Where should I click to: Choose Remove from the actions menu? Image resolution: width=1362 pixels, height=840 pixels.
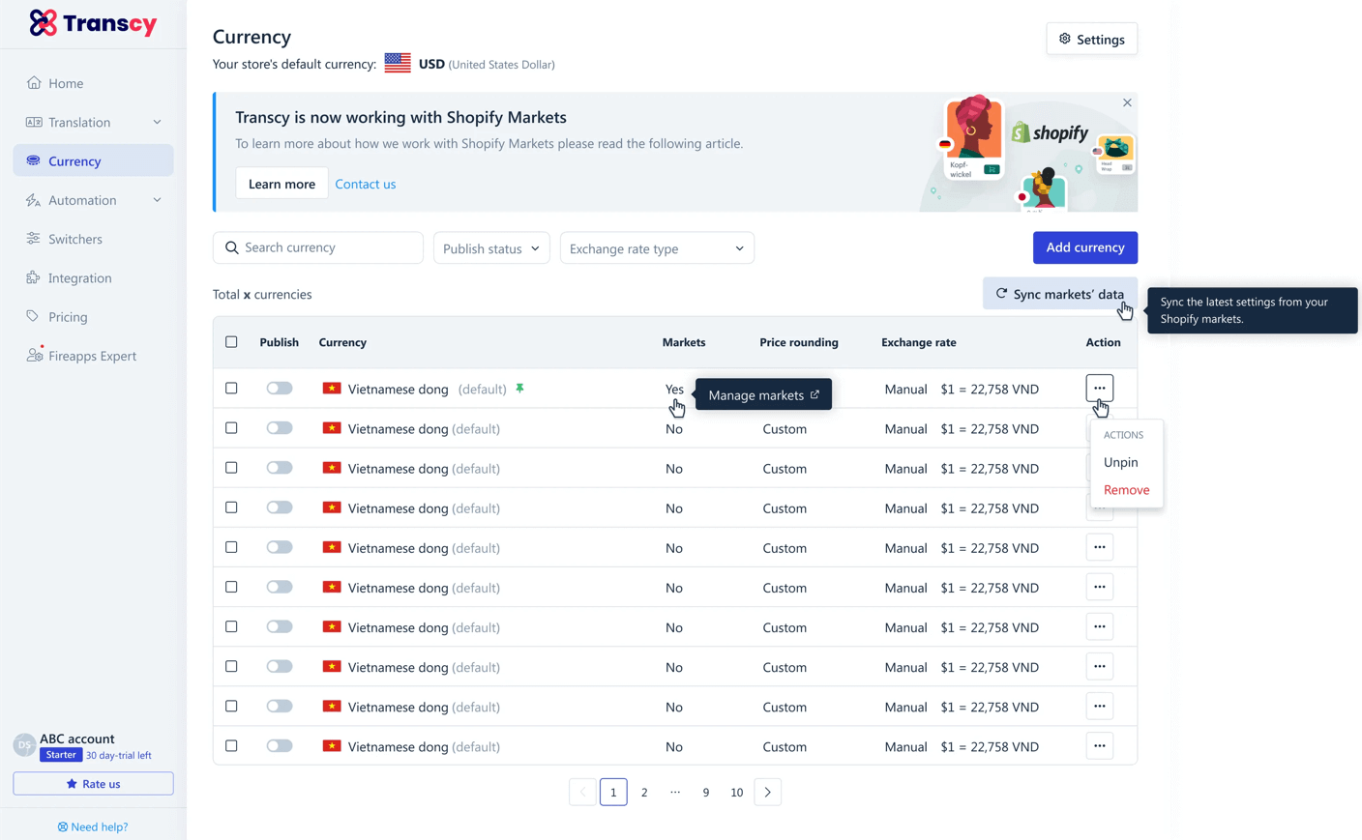1126,489
